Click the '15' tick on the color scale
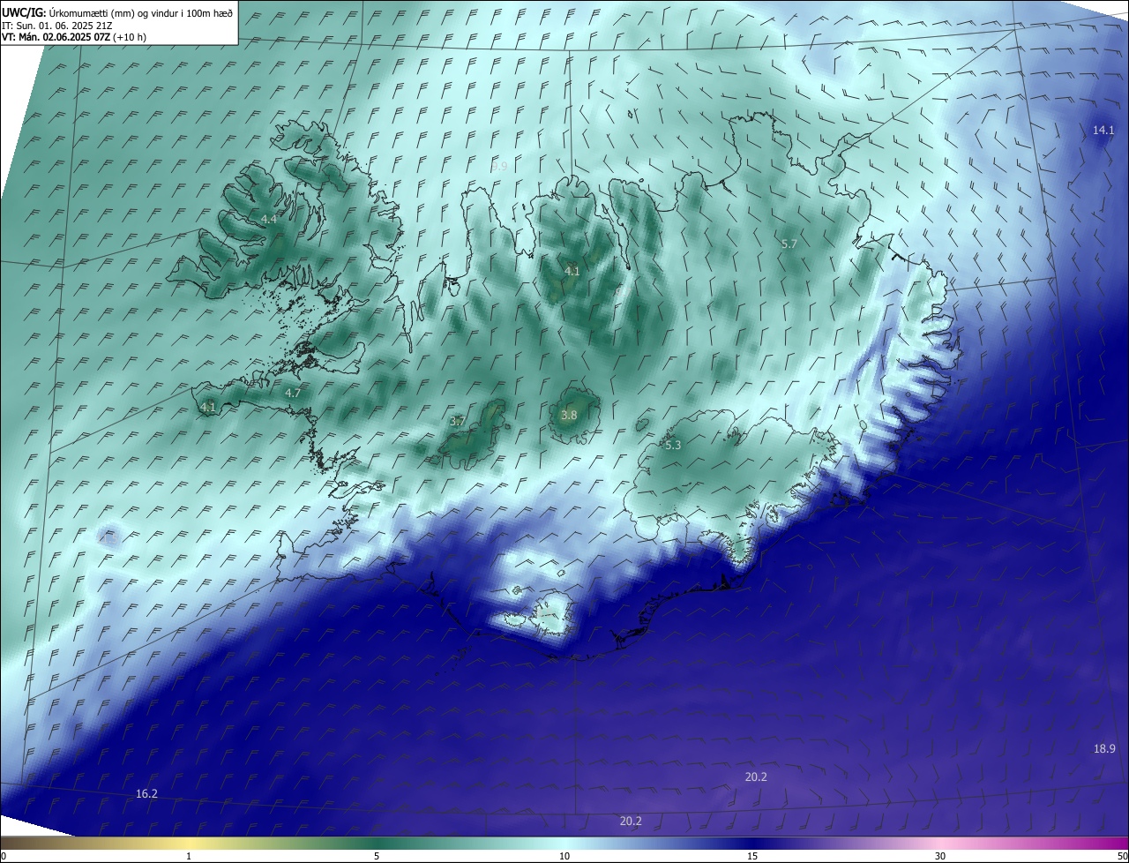Screen dimensions: 1129x863 (752, 856)
